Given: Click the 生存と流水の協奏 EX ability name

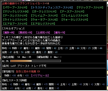Looking at the screenshot, I should click(28, 72).
